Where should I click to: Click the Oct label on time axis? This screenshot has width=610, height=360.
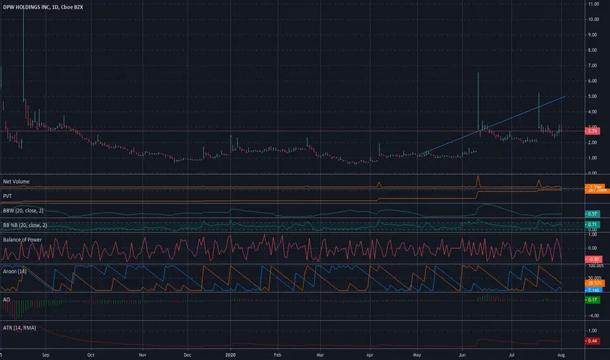click(90, 355)
